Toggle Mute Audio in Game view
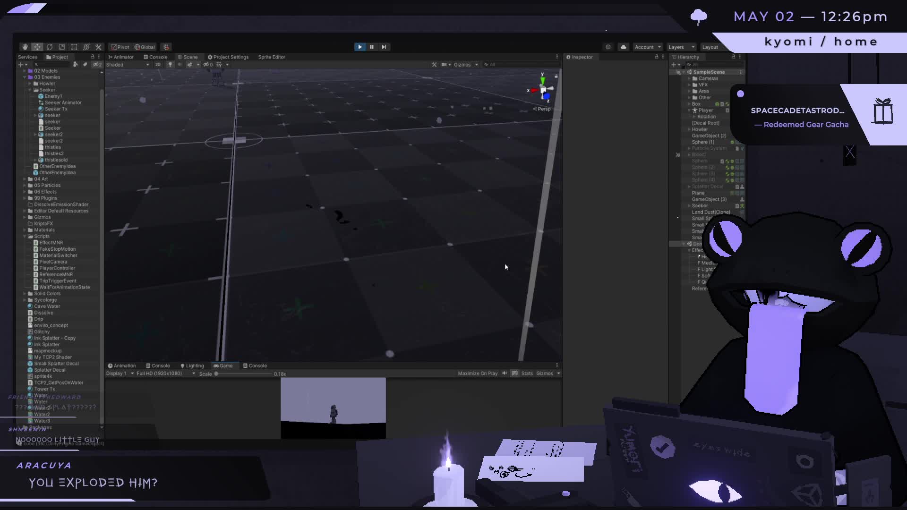The image size is (907, 510). 505,373
